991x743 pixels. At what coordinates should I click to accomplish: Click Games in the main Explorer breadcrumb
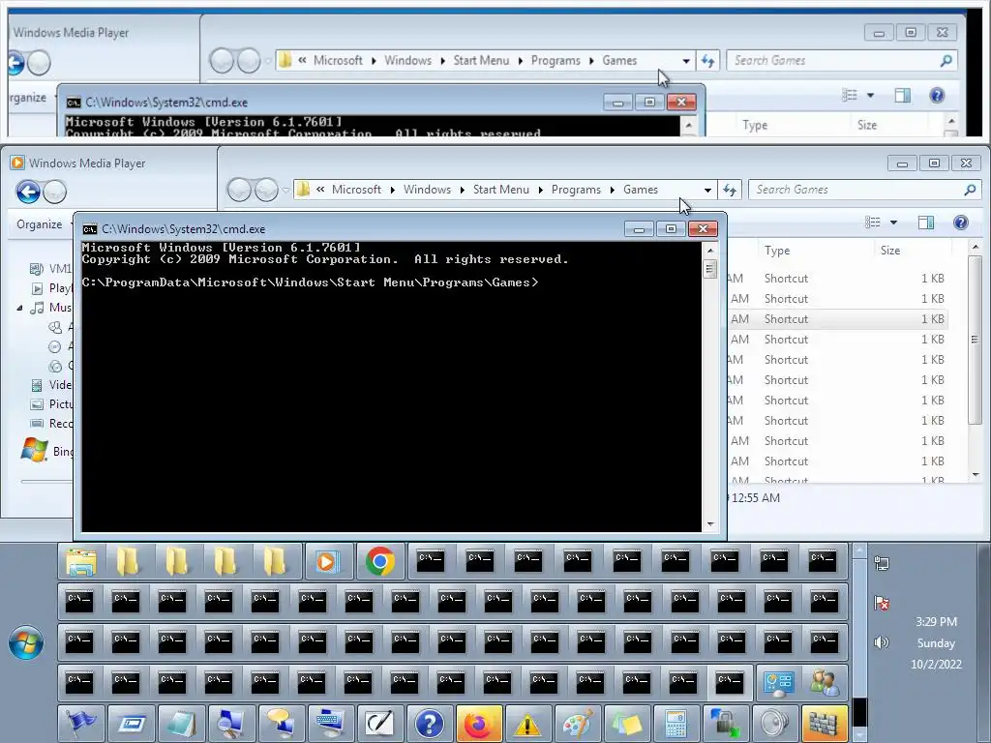pos(641,190)
